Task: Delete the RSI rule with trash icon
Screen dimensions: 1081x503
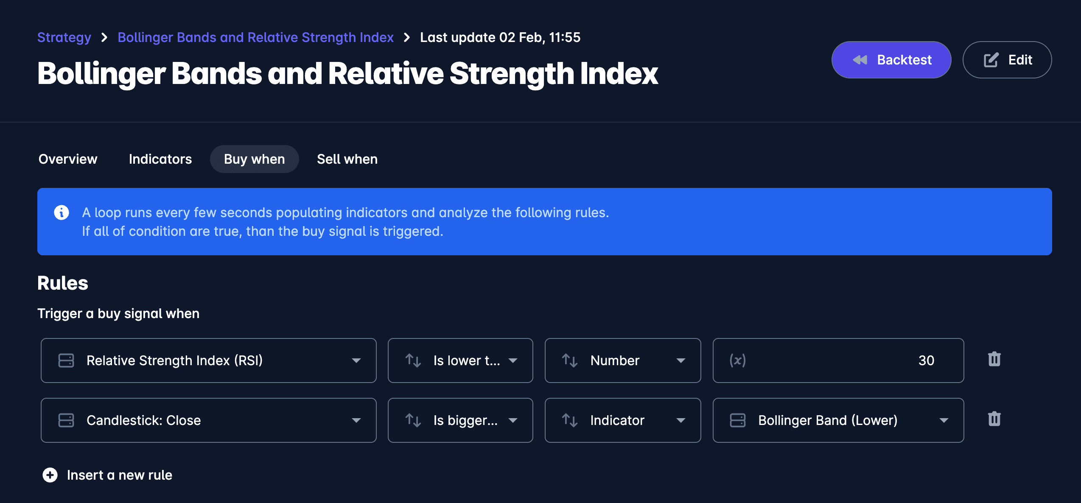Action: click(994, 359)
